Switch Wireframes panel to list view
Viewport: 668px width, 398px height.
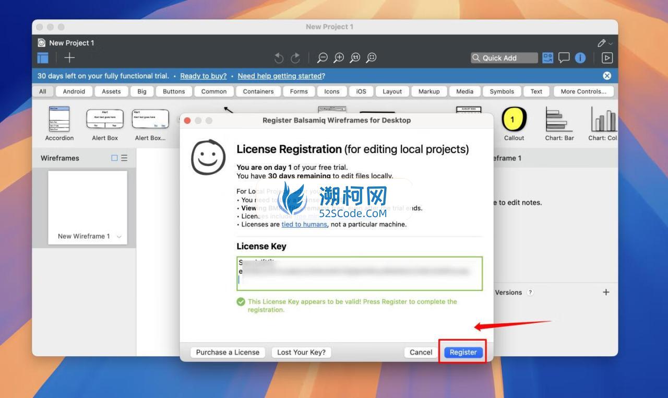pyautogui.click(x=124, y=158)
